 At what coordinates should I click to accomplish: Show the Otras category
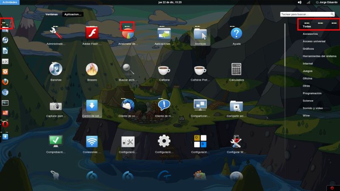click(306, 86)
